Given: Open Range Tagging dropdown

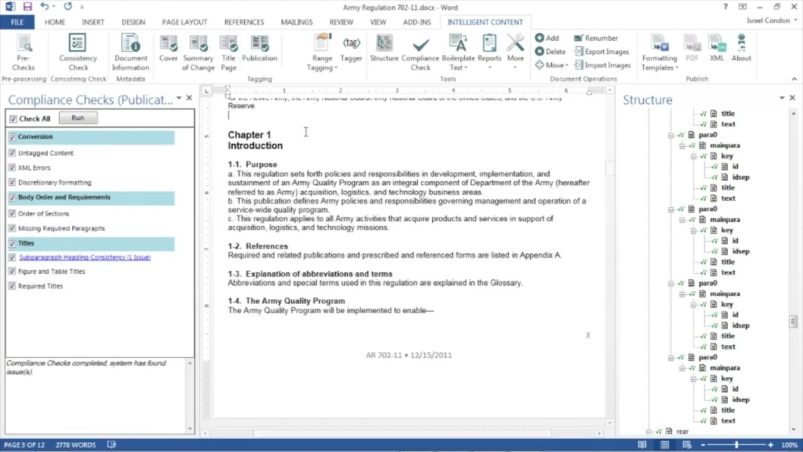Looking at the screenshot, I should [322, 53].
